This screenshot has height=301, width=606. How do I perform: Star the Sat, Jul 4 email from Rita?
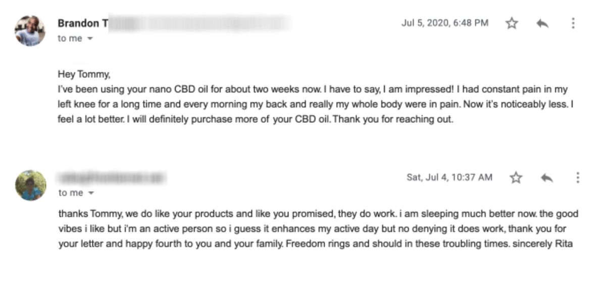coord(516,177)
